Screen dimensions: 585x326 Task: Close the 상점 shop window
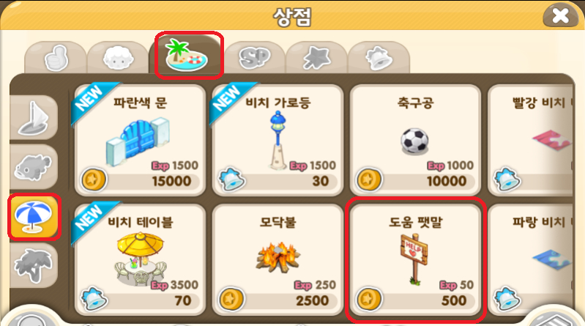point(560,16)
